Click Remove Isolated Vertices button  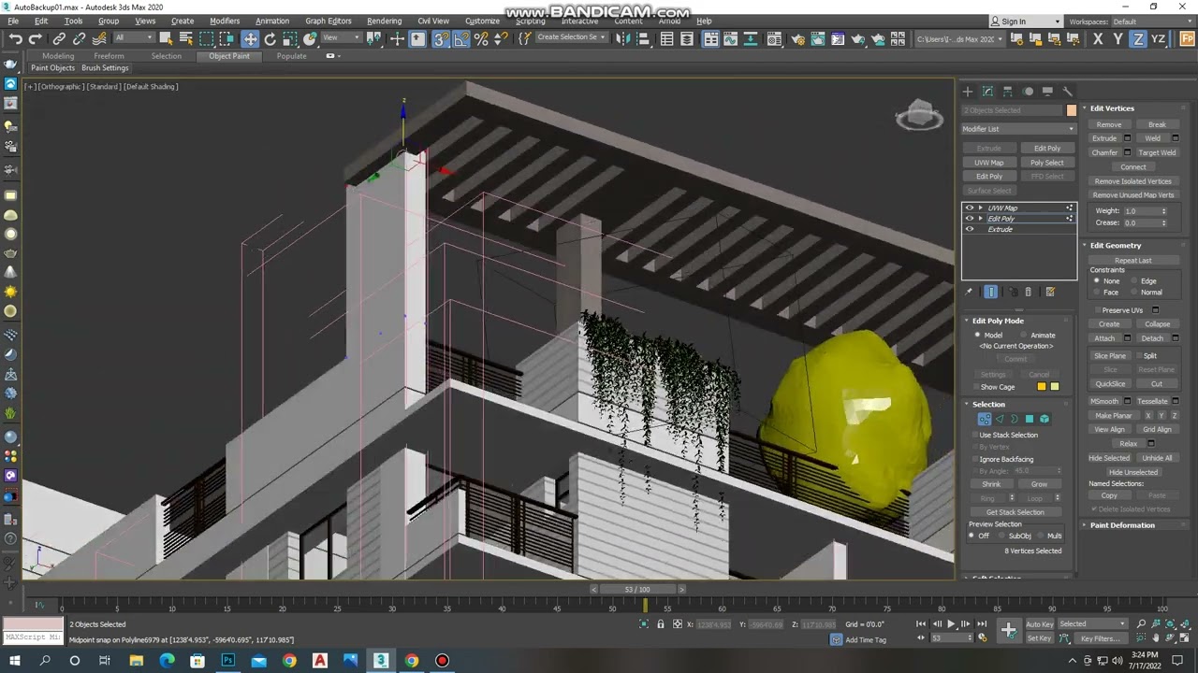pos(1132,181)
